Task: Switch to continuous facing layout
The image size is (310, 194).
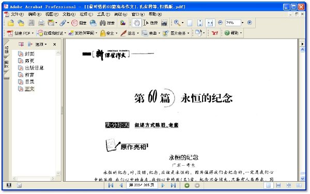Action: coord(289,185)
